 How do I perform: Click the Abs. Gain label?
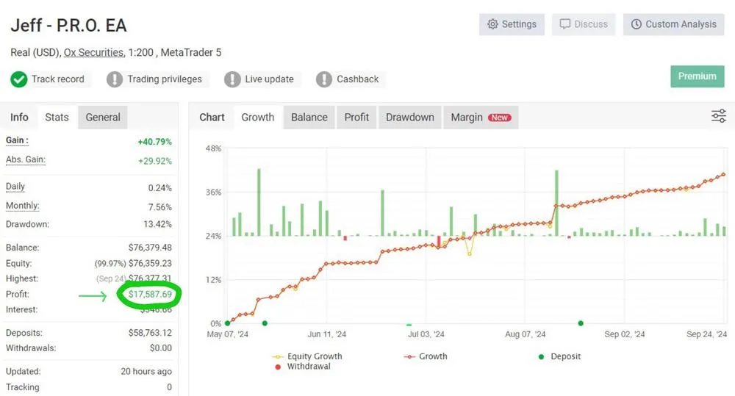click(26, 160)
